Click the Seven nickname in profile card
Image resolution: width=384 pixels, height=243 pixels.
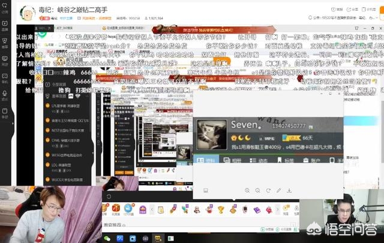tap(246, 125)
